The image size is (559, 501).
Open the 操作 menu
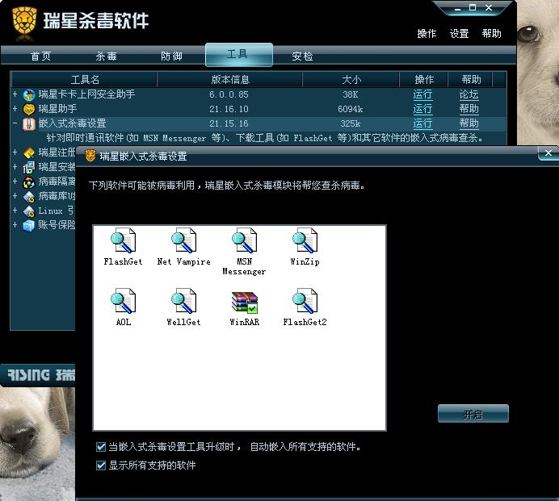tap(427, 33)
